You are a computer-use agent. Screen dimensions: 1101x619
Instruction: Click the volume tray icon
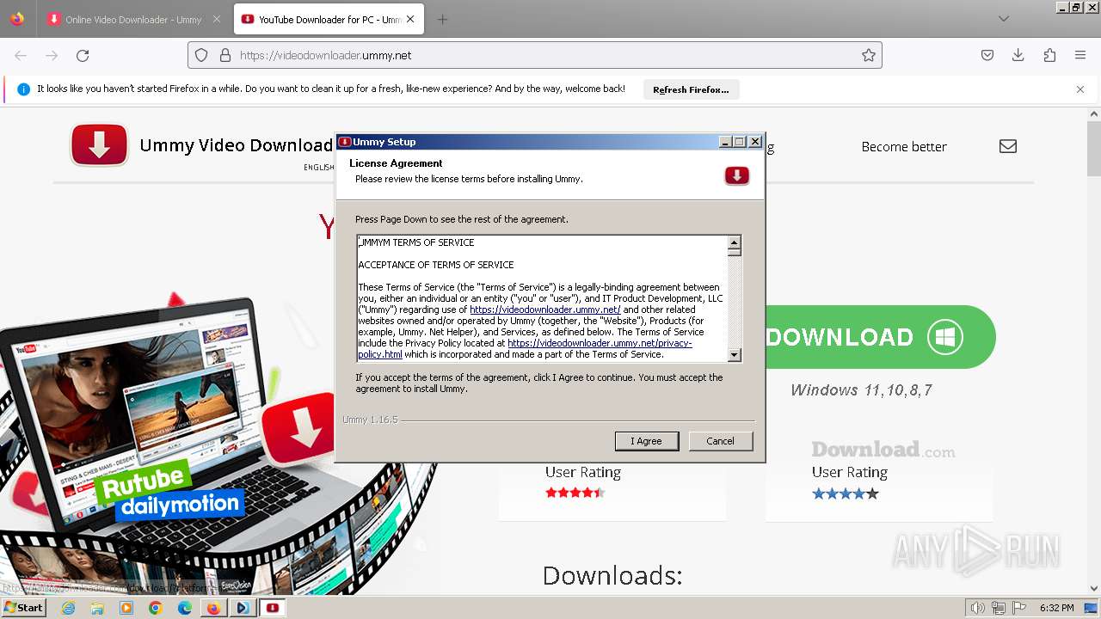click(x=978, y=608)
